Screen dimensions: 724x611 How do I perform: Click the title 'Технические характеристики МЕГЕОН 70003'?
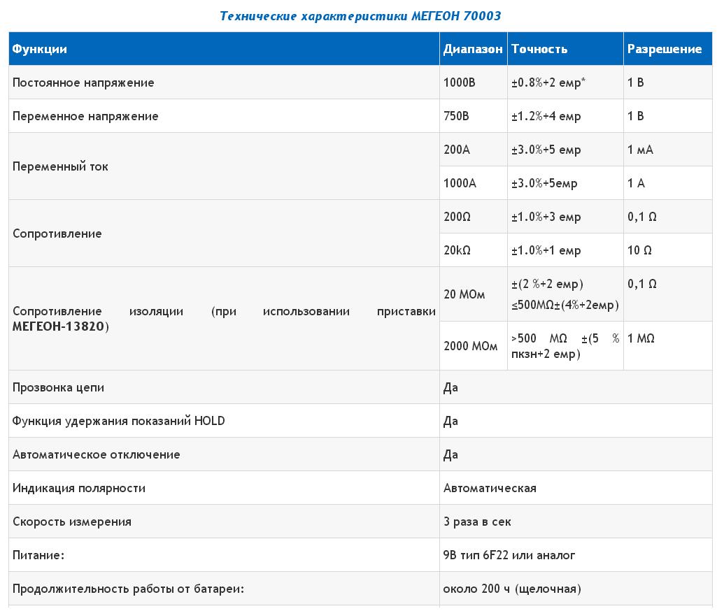360,15
